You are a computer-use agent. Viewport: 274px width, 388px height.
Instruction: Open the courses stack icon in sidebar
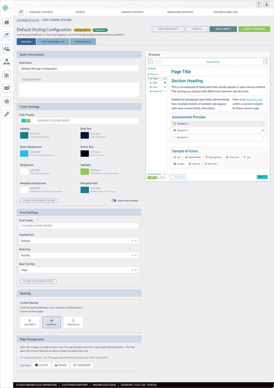(7, 35)
